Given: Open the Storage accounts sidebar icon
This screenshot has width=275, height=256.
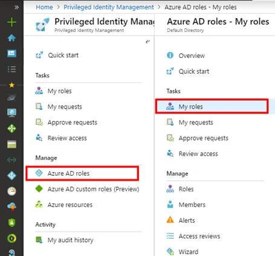Looking at the screenshot, I should (x=11, y=144).
